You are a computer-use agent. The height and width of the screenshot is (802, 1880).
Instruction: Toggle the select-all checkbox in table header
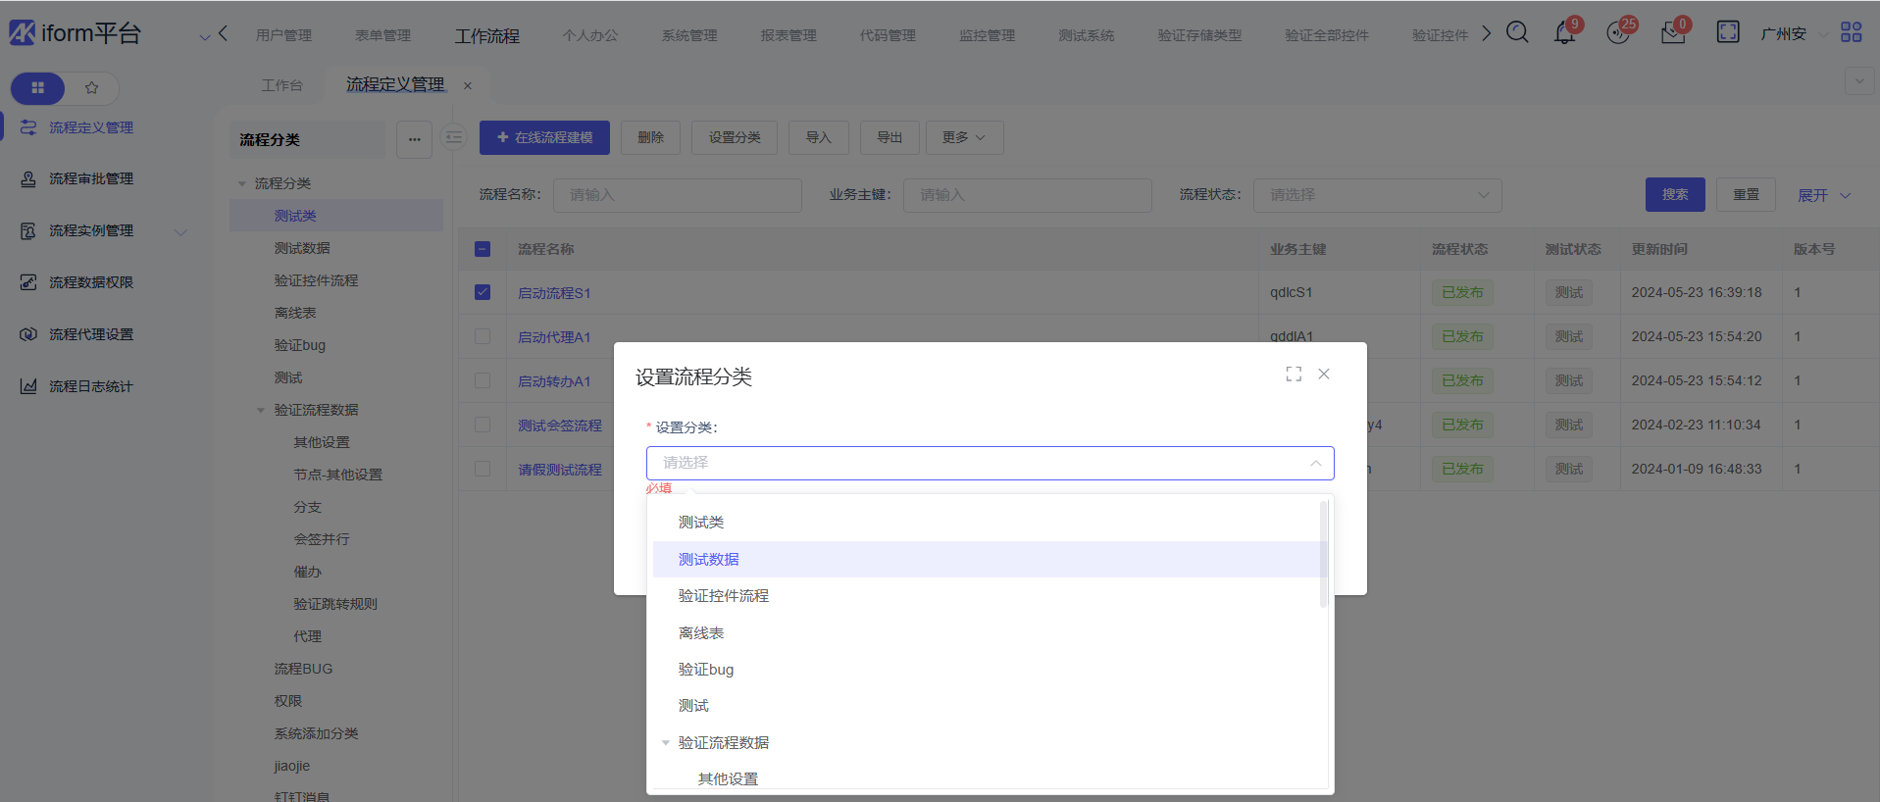(483, 249)
